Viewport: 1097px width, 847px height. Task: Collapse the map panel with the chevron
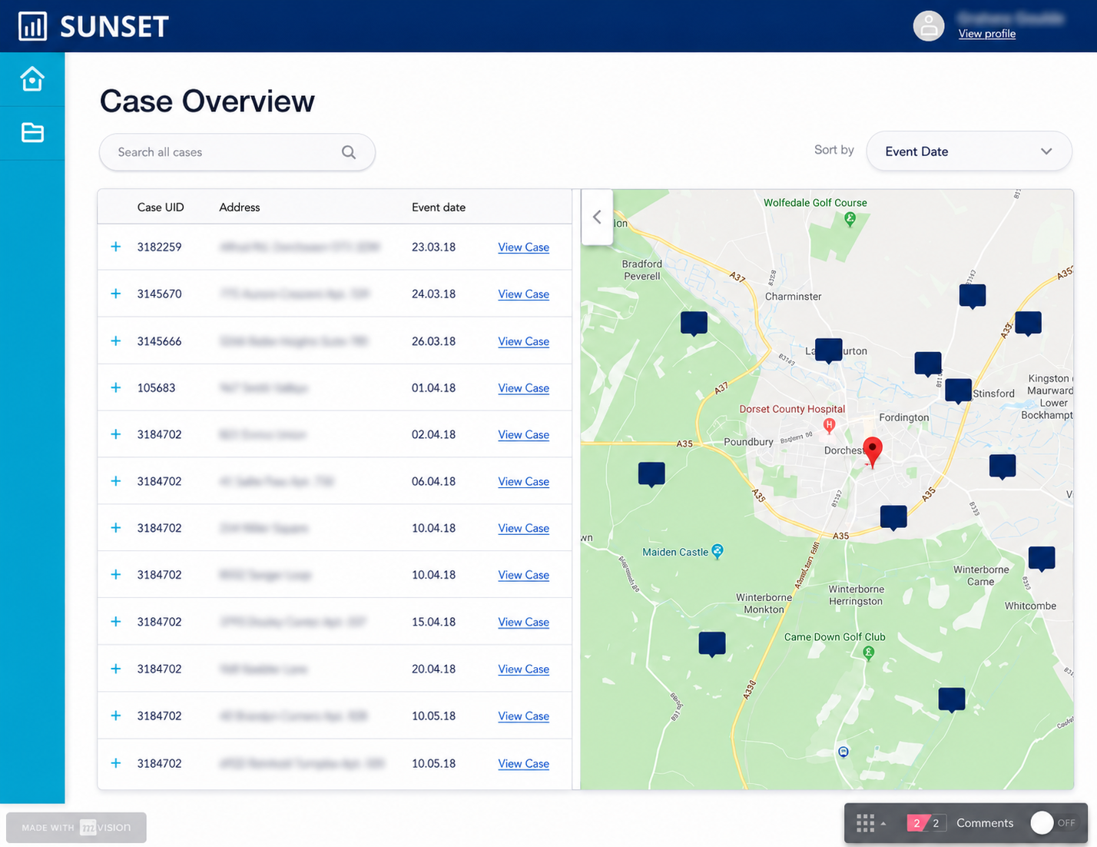(x=597, y=218)
